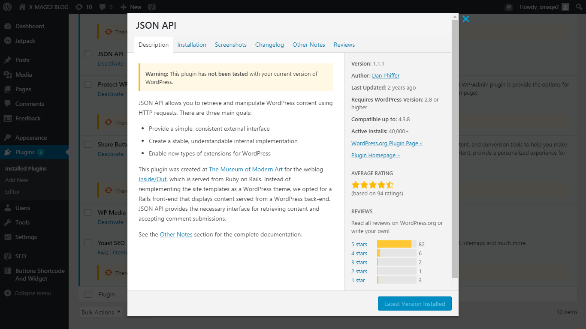Open the WordPress.org Plugin Page link
Screen dimensions: 586x329
click(387, 143)
